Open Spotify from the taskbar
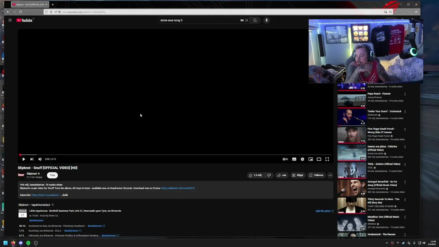439x247 pixels. (x=28, y=243)
